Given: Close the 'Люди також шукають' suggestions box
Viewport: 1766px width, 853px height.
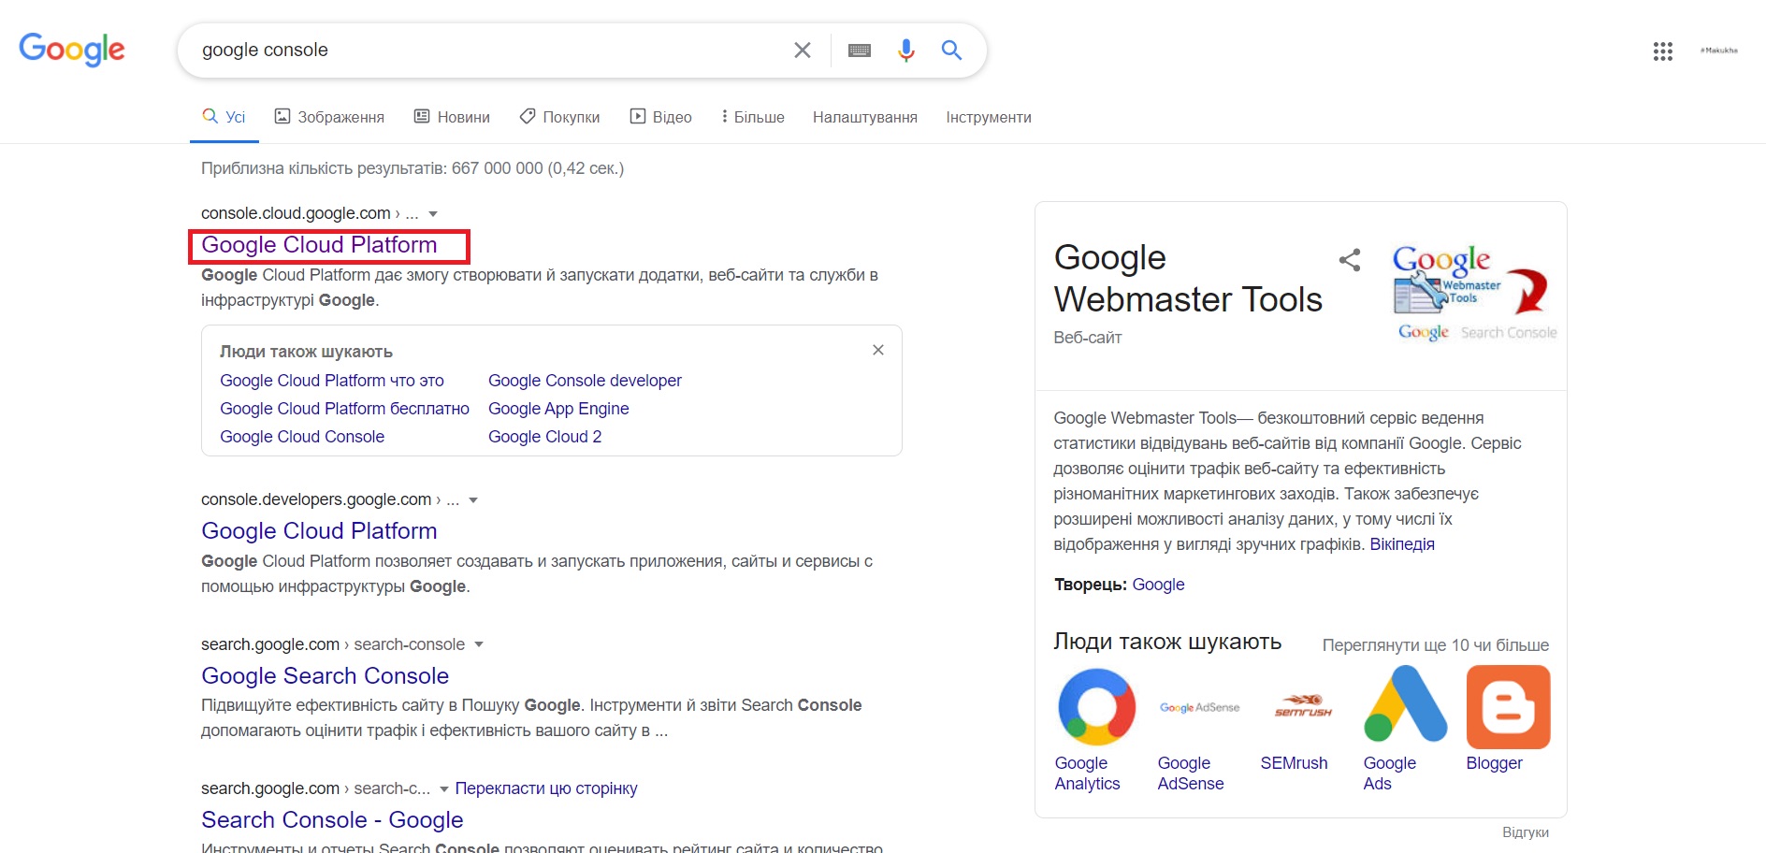Looking at the screenshot, I should 878,350.
